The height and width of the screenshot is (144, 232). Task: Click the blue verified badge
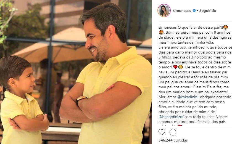click(x=194, y=10)
